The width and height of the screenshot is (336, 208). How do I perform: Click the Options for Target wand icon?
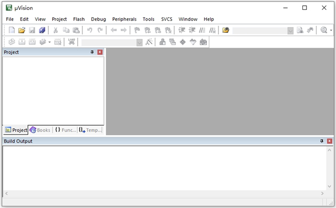click(x=149, y=42)
